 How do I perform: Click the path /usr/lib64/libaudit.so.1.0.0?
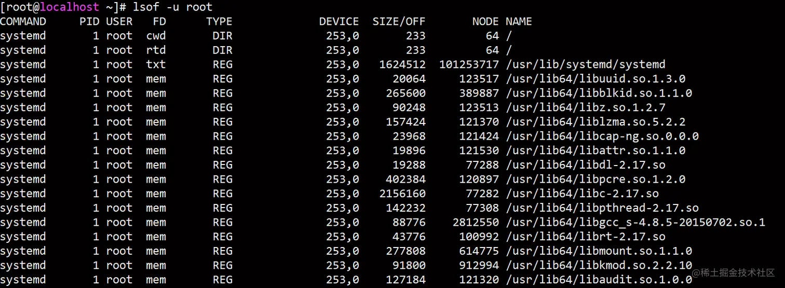tap(599, 280)
